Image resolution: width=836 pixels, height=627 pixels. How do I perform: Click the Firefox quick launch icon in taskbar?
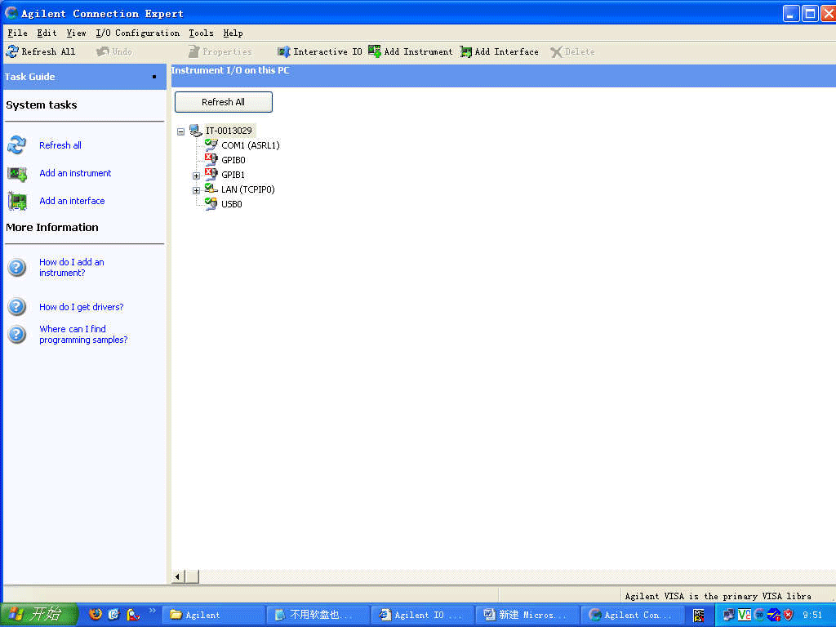pos(96,614)
